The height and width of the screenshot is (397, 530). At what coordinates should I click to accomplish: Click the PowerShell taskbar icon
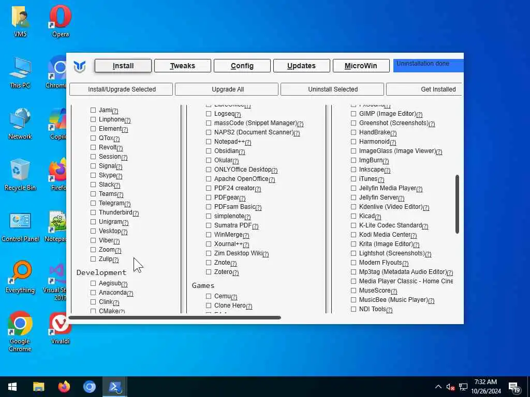[115, 387]
